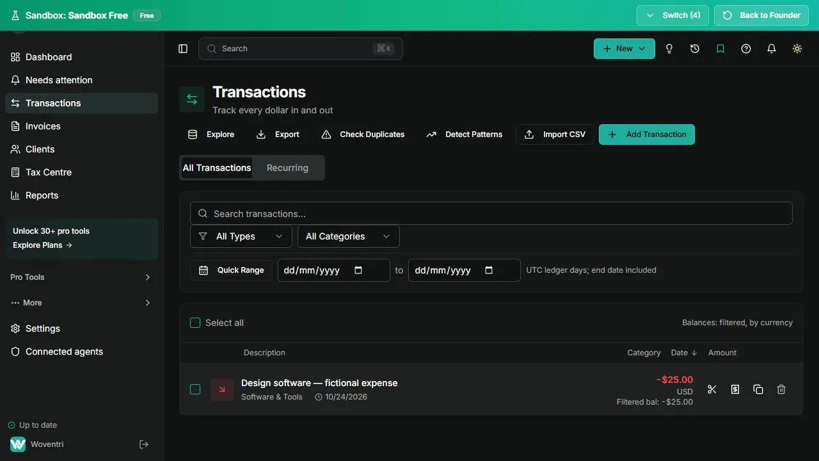The height and width of the screenshot is (461, 819).
Task: Check the Select all checkbox
Action: pos(195,323)
